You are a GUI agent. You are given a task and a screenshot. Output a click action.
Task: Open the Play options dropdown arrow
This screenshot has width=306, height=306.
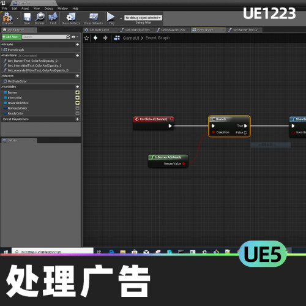pos(121,18)
